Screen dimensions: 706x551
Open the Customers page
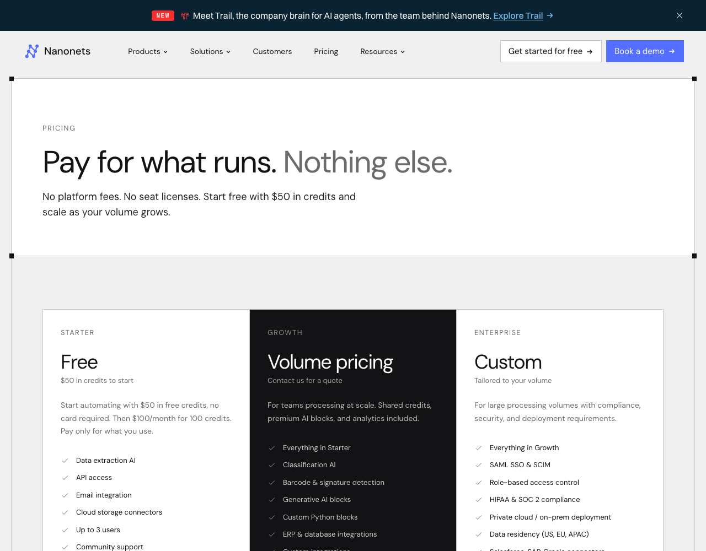(x=272, y=51)
